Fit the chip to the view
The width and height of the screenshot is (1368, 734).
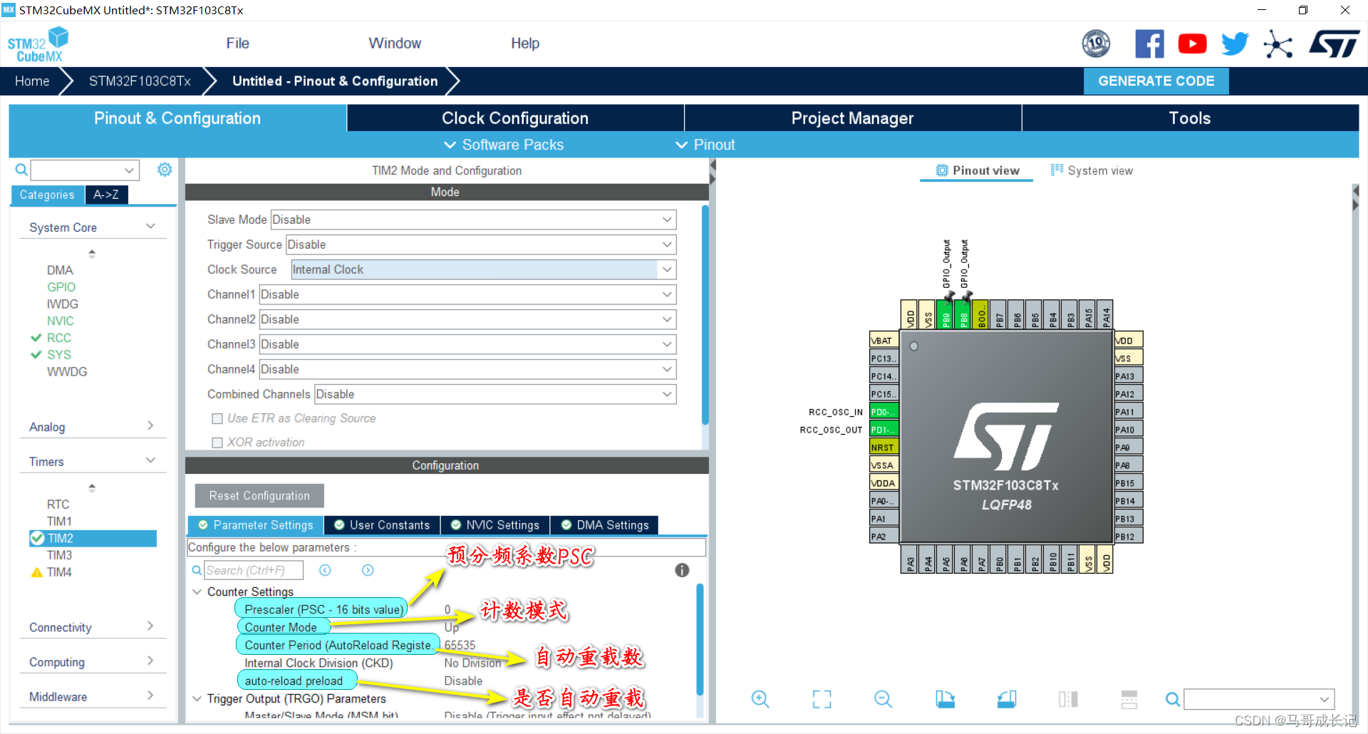coord(822,699)
